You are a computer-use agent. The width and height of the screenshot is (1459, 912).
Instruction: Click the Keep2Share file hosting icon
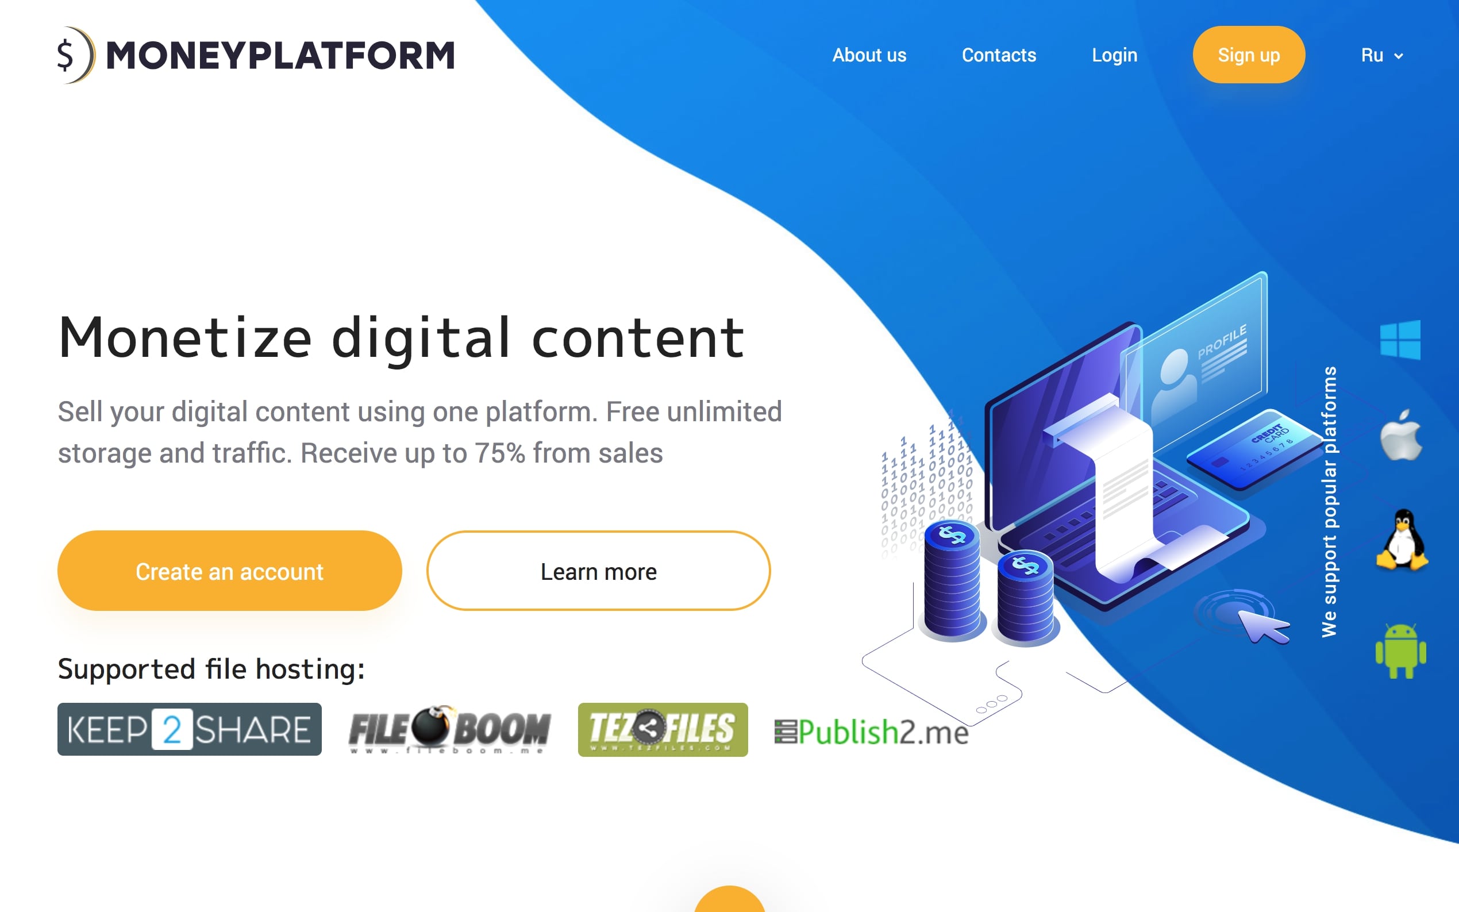click(x=190, y=728)
